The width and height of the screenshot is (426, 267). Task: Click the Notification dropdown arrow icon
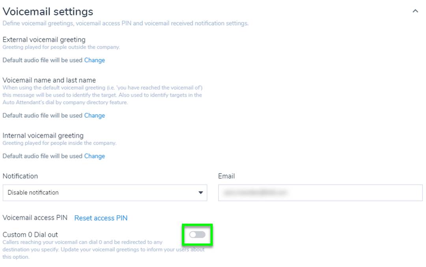[x=200, y=193]
